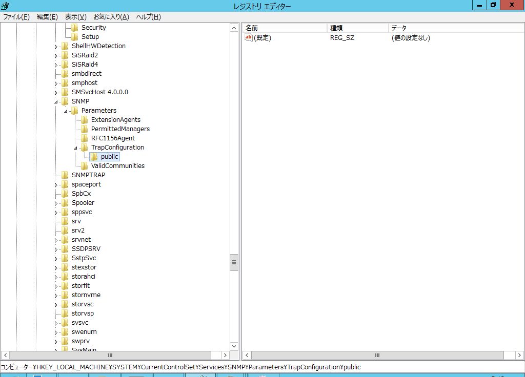The image size is (525, 377).
Task: Click values pane horizontal scrollbar thumb
Action: click(x=377, y=355)
